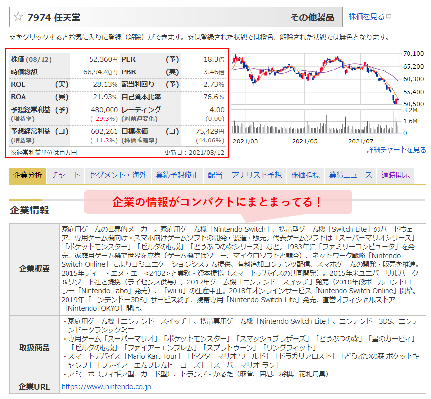Viewport: 431px width, 399px height.
Task: Select the 企業分析 tab
Action: 27,175
